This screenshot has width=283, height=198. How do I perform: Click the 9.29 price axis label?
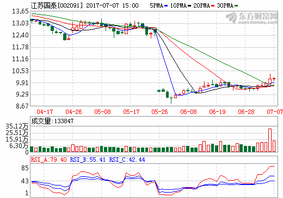click(x=22, y=94)
